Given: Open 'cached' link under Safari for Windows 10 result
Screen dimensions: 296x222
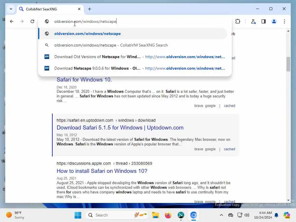Looking at the screenshot, I should (x=229, y=106).
